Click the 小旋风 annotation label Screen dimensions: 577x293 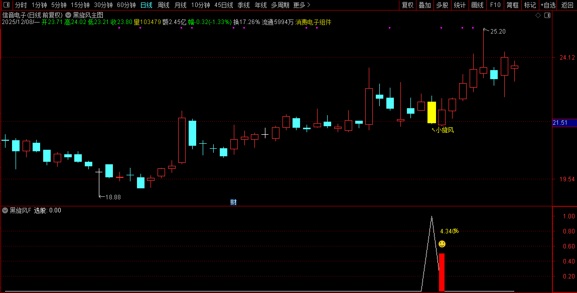coord(445,130)
